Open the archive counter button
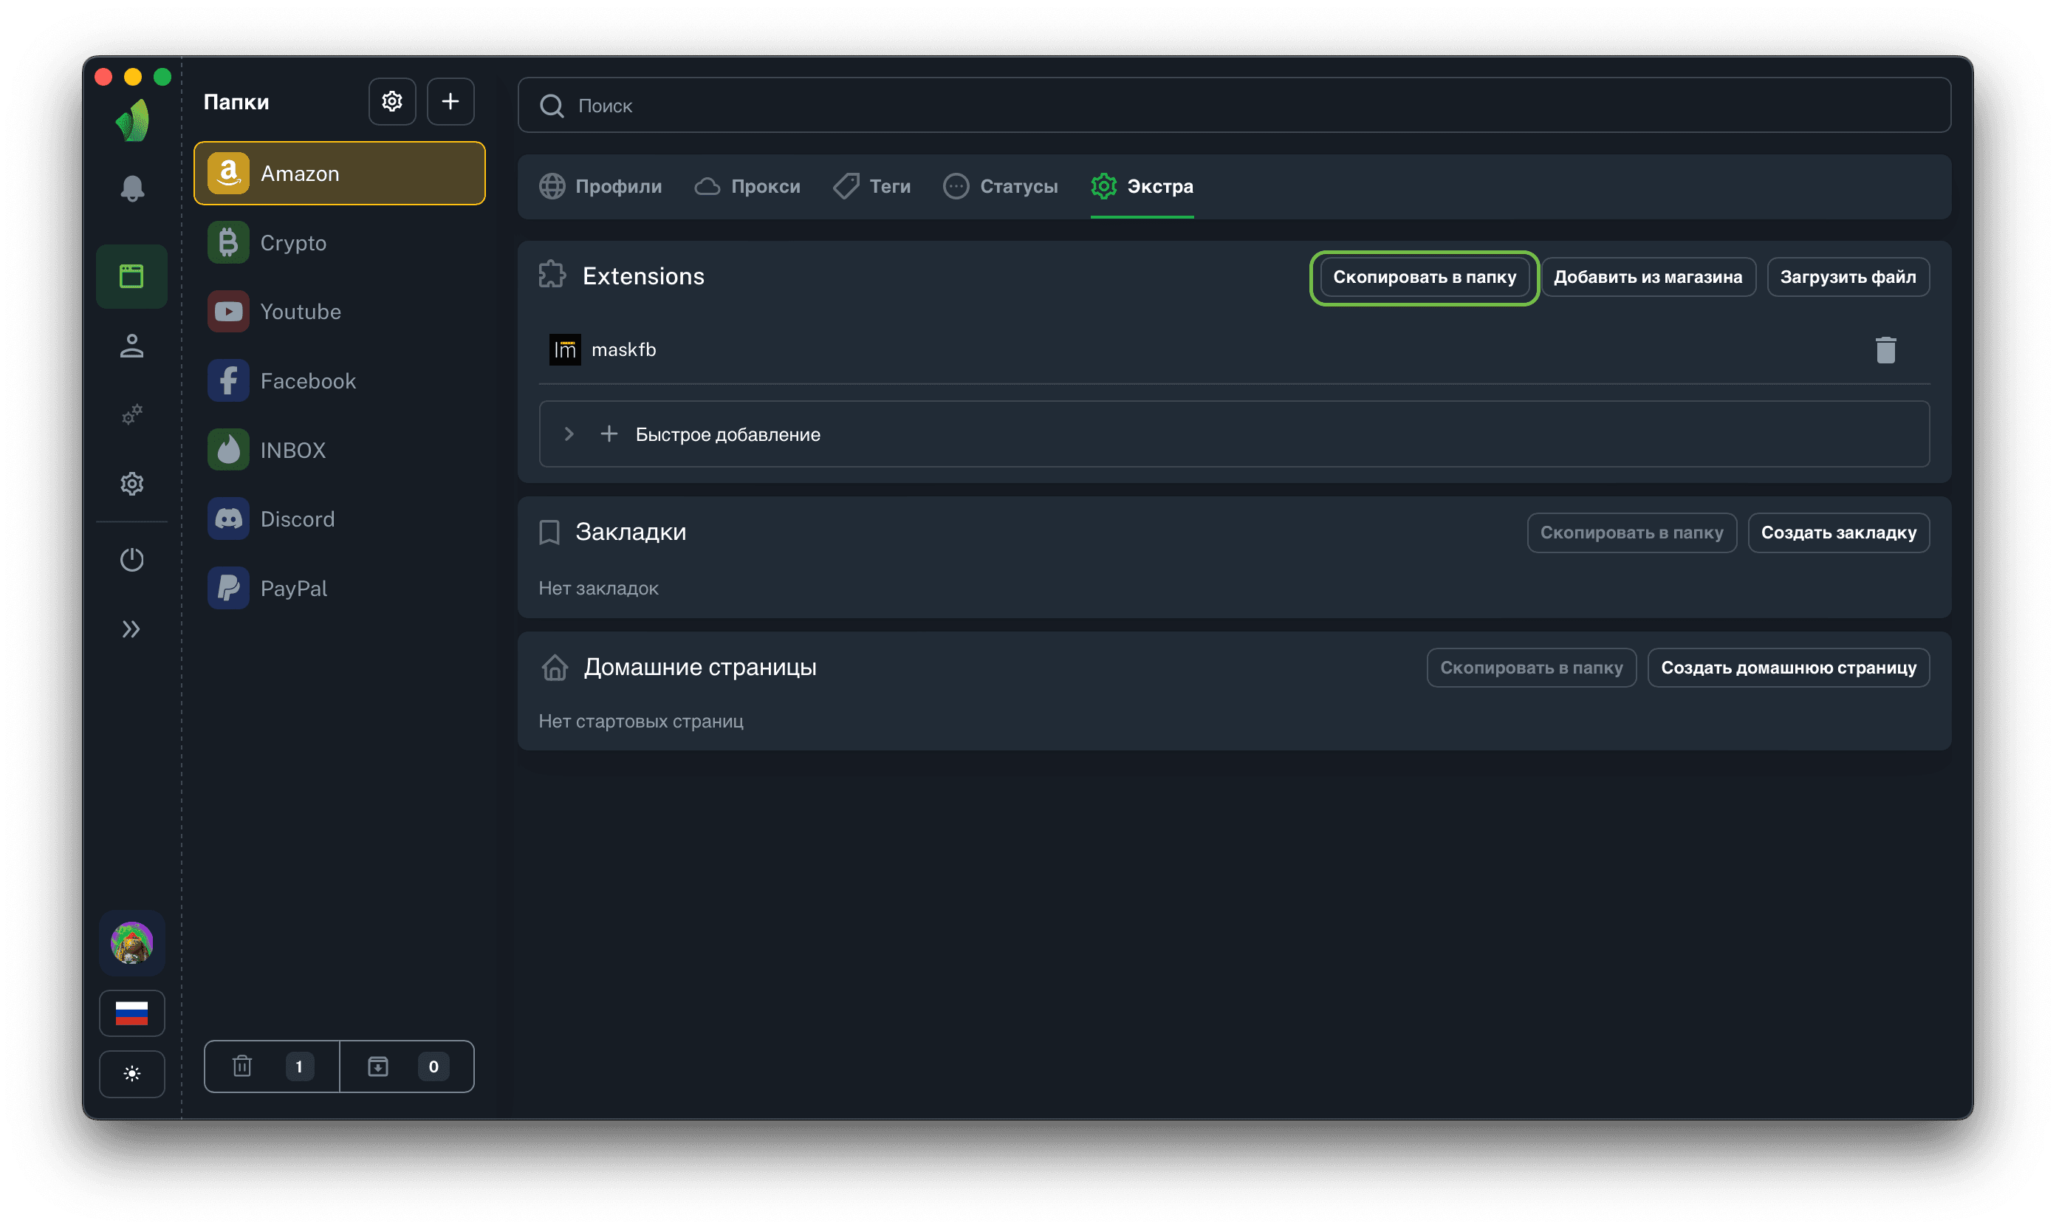The image size is (2056, 1229). 407,1066
